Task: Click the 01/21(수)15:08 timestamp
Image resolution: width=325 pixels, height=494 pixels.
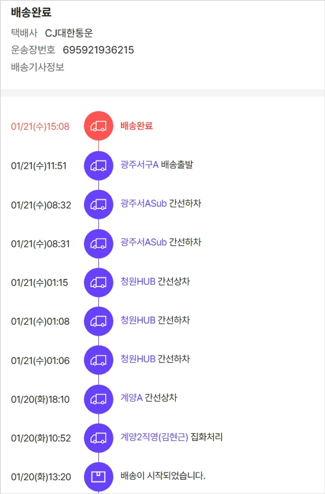Action: coord(40,126)
